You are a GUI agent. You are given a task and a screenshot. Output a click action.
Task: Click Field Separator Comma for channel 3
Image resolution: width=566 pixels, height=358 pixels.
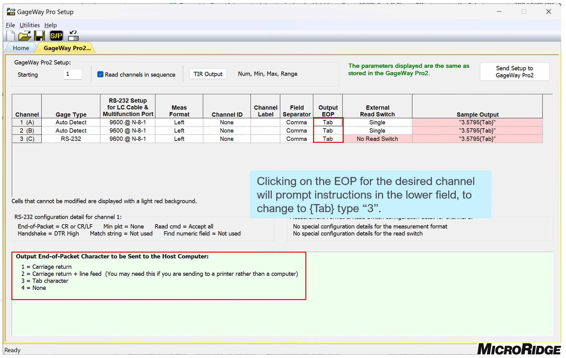pos(297,139)
